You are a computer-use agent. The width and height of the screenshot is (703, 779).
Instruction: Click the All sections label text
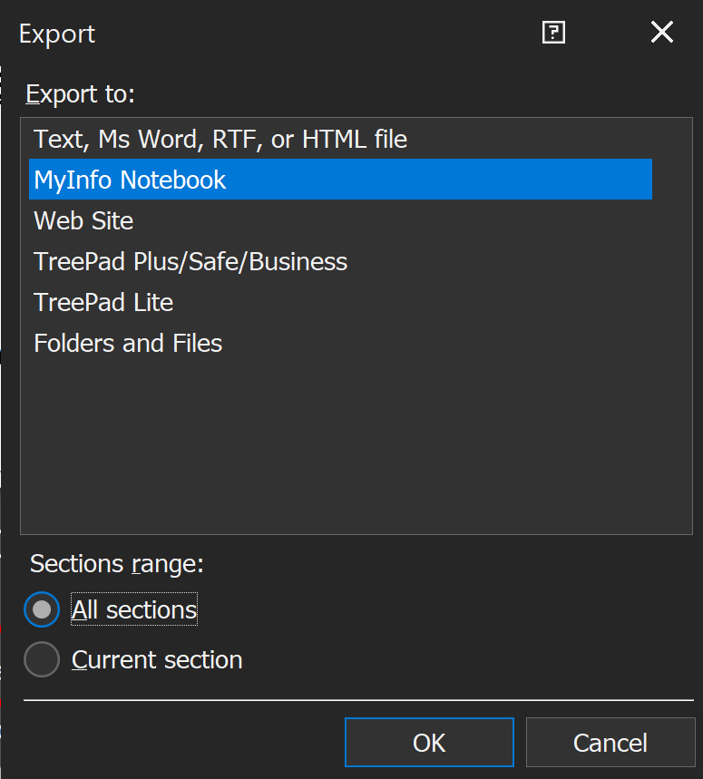coord(134,610)
